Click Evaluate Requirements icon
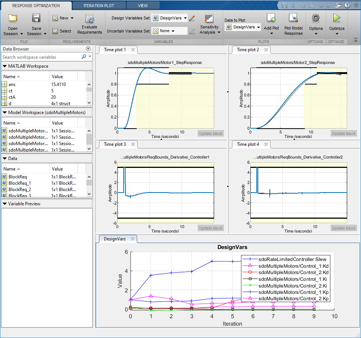Viewport: 361px width, 338px height. pyautogui.click(x=90, y=19)
